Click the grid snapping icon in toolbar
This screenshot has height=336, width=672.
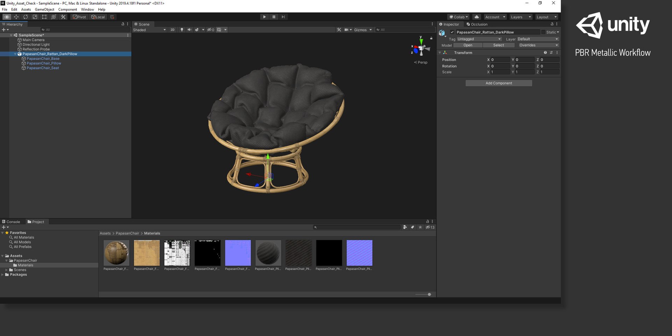(112, 17)
